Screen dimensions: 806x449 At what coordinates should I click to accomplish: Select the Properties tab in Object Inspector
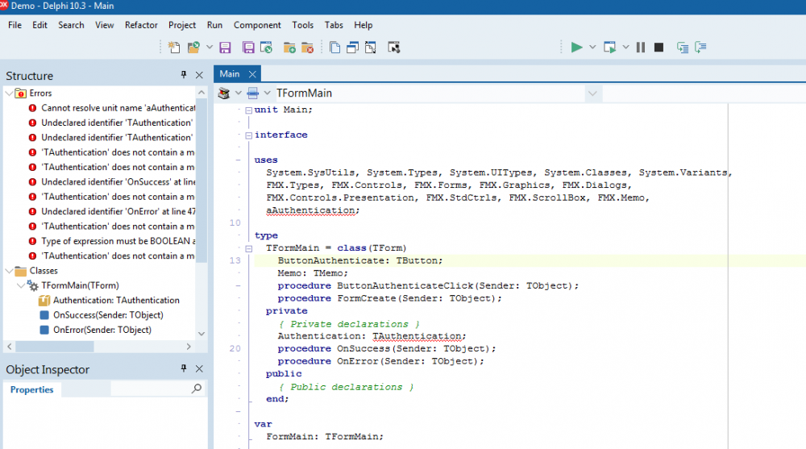pyautogui.click(x=32, y=390)
